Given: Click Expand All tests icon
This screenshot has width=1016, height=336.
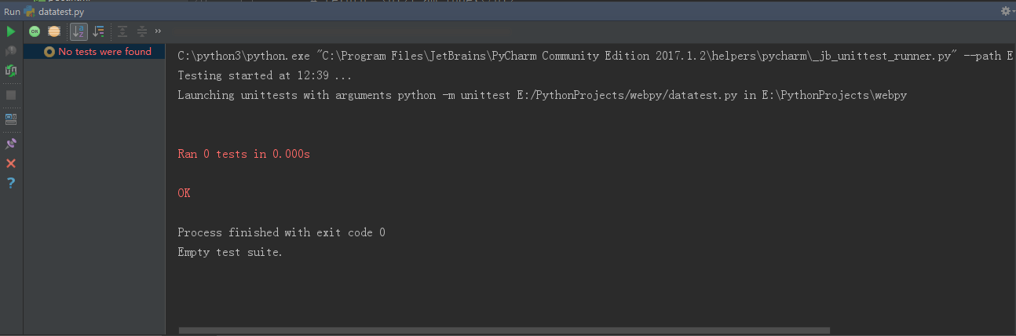Looking at the screenshot, I should [x=122, y=31].
